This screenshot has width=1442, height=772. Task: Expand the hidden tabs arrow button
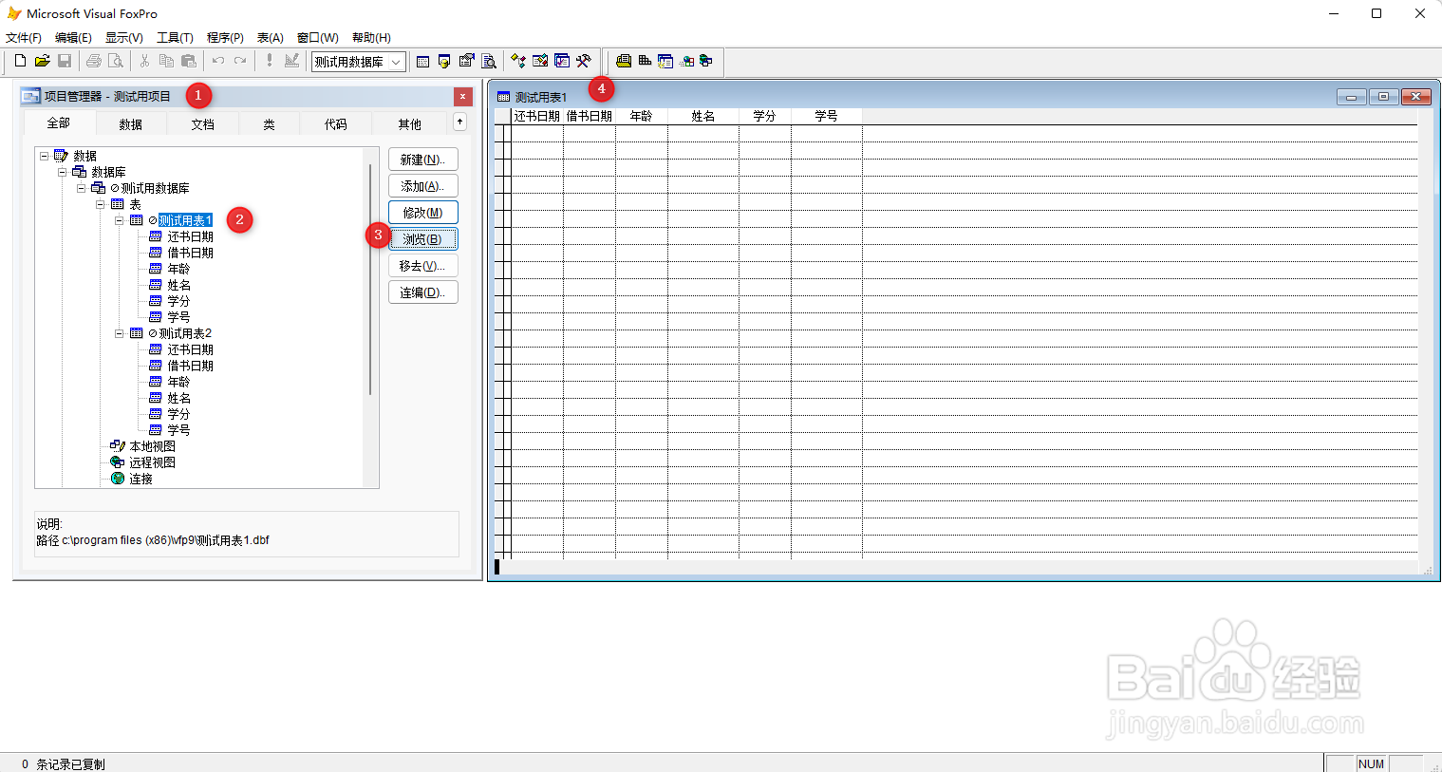click(459, 122)
